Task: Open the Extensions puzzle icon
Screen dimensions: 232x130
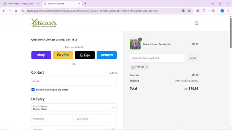Action: coord(204,11)
